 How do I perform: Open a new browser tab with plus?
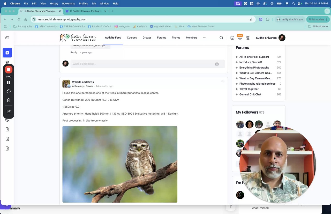coord(112,11)
